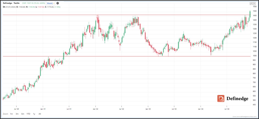Set zoom range to 6m
The width and height of the screenshot is (259, 119).
coord(23,114)
